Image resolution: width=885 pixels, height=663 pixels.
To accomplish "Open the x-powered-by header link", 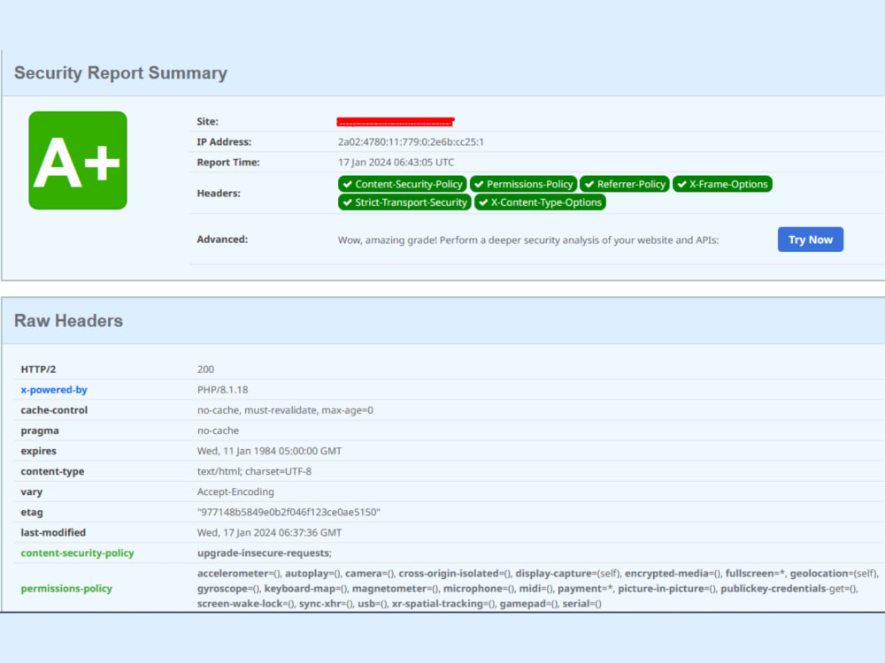I will pyautogui.click(x=53, y=389).
